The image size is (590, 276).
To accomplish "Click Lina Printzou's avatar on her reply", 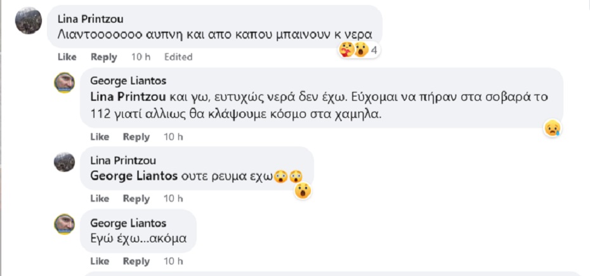I will coord(65,162).
